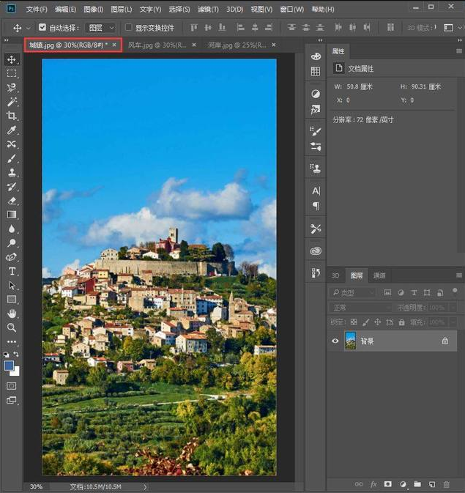This screenshot has width=465, height=493.
Task: Toggle lock image pixels brush icon
Action: [x=365, y=322]
